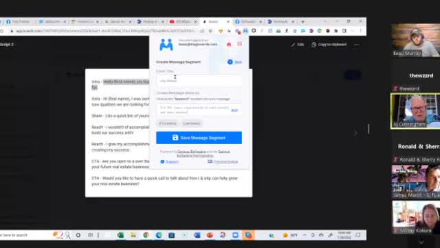
Task: Click the Back link in popup header
Action: point(235,62)
